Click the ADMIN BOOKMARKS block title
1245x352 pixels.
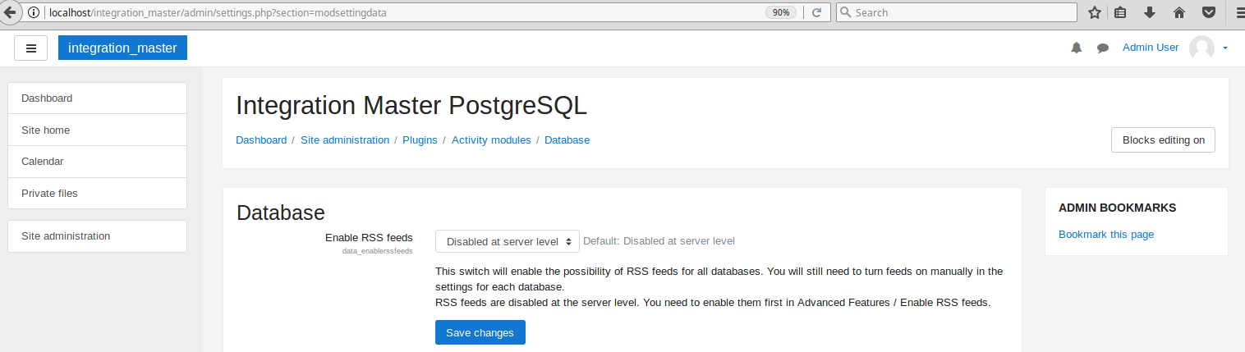pos(1117,208)
